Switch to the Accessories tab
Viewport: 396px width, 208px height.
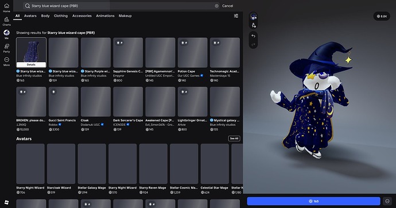(82, 16)
